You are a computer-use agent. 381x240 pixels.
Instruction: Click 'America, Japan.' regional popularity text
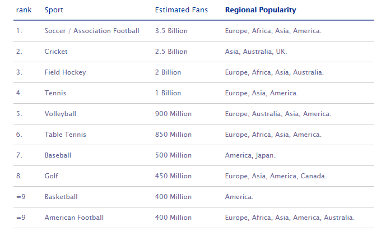coord(250,155)
